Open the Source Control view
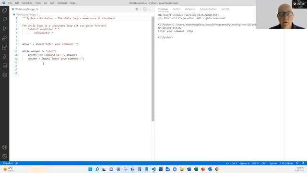The width and height of the screenshot is (307, 173). [4, 29]
